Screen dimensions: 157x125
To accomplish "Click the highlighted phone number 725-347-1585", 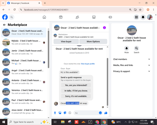I will click(x=73, y=103).
